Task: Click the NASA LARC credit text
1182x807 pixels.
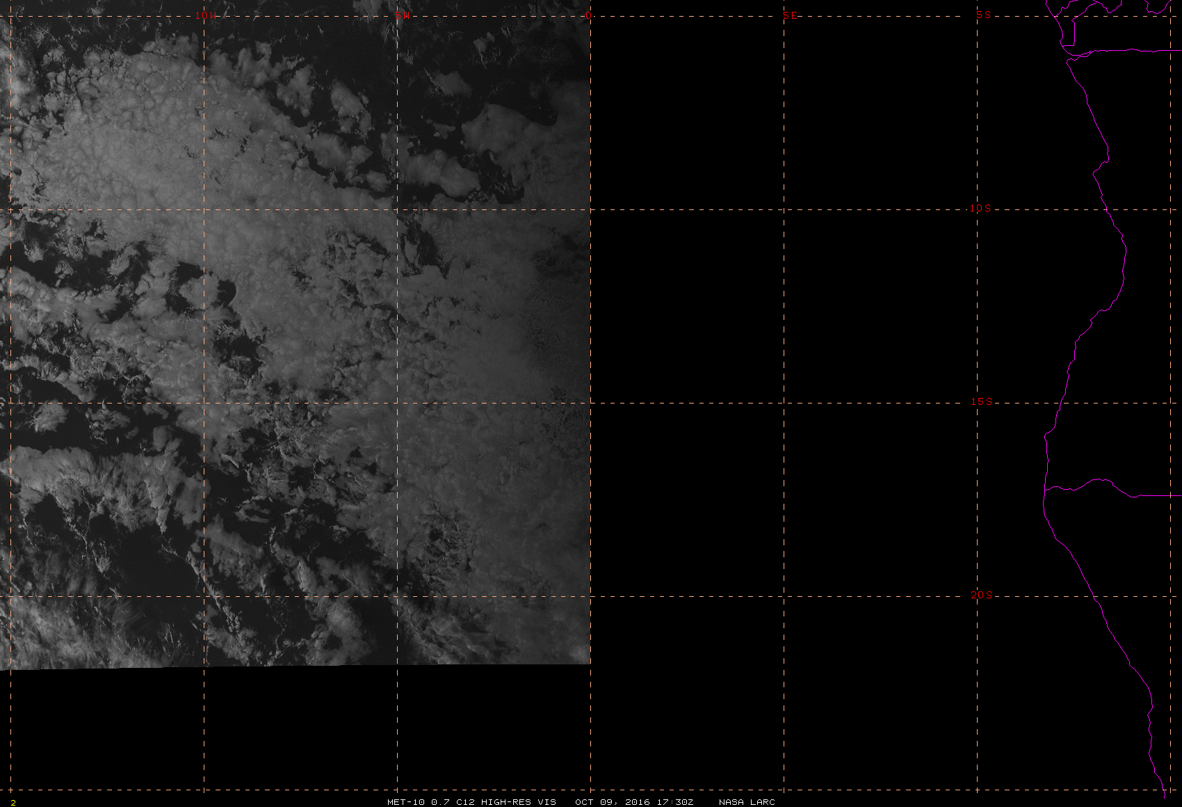Action: pyautogui.click(x=747, y=802)
